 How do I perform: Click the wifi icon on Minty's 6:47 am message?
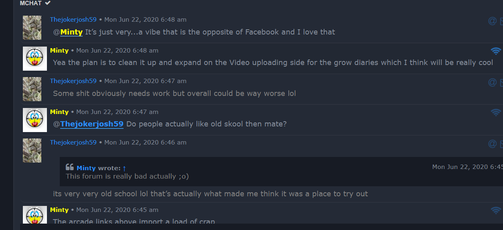pyautogui.click(x=496, y=112)
